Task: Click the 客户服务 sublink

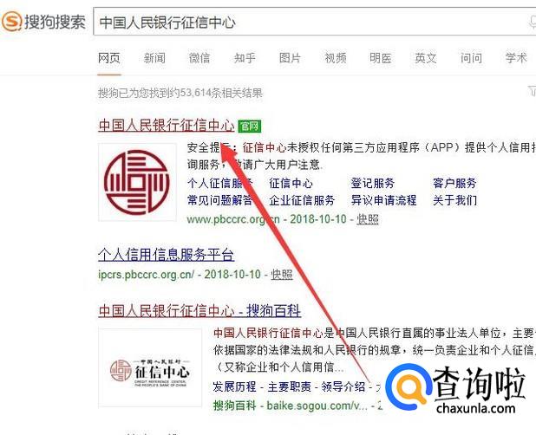Action: pyautogui.click(x=454, y=184)
